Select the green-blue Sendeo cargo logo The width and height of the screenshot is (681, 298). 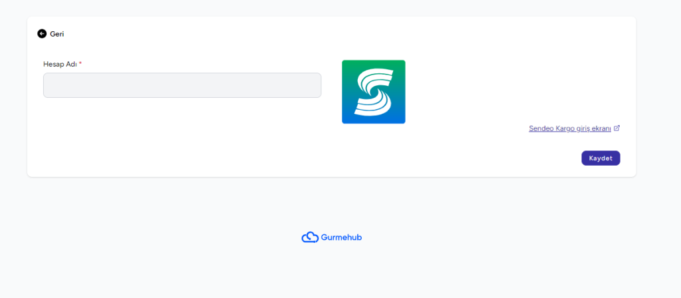tap(374, 92)
